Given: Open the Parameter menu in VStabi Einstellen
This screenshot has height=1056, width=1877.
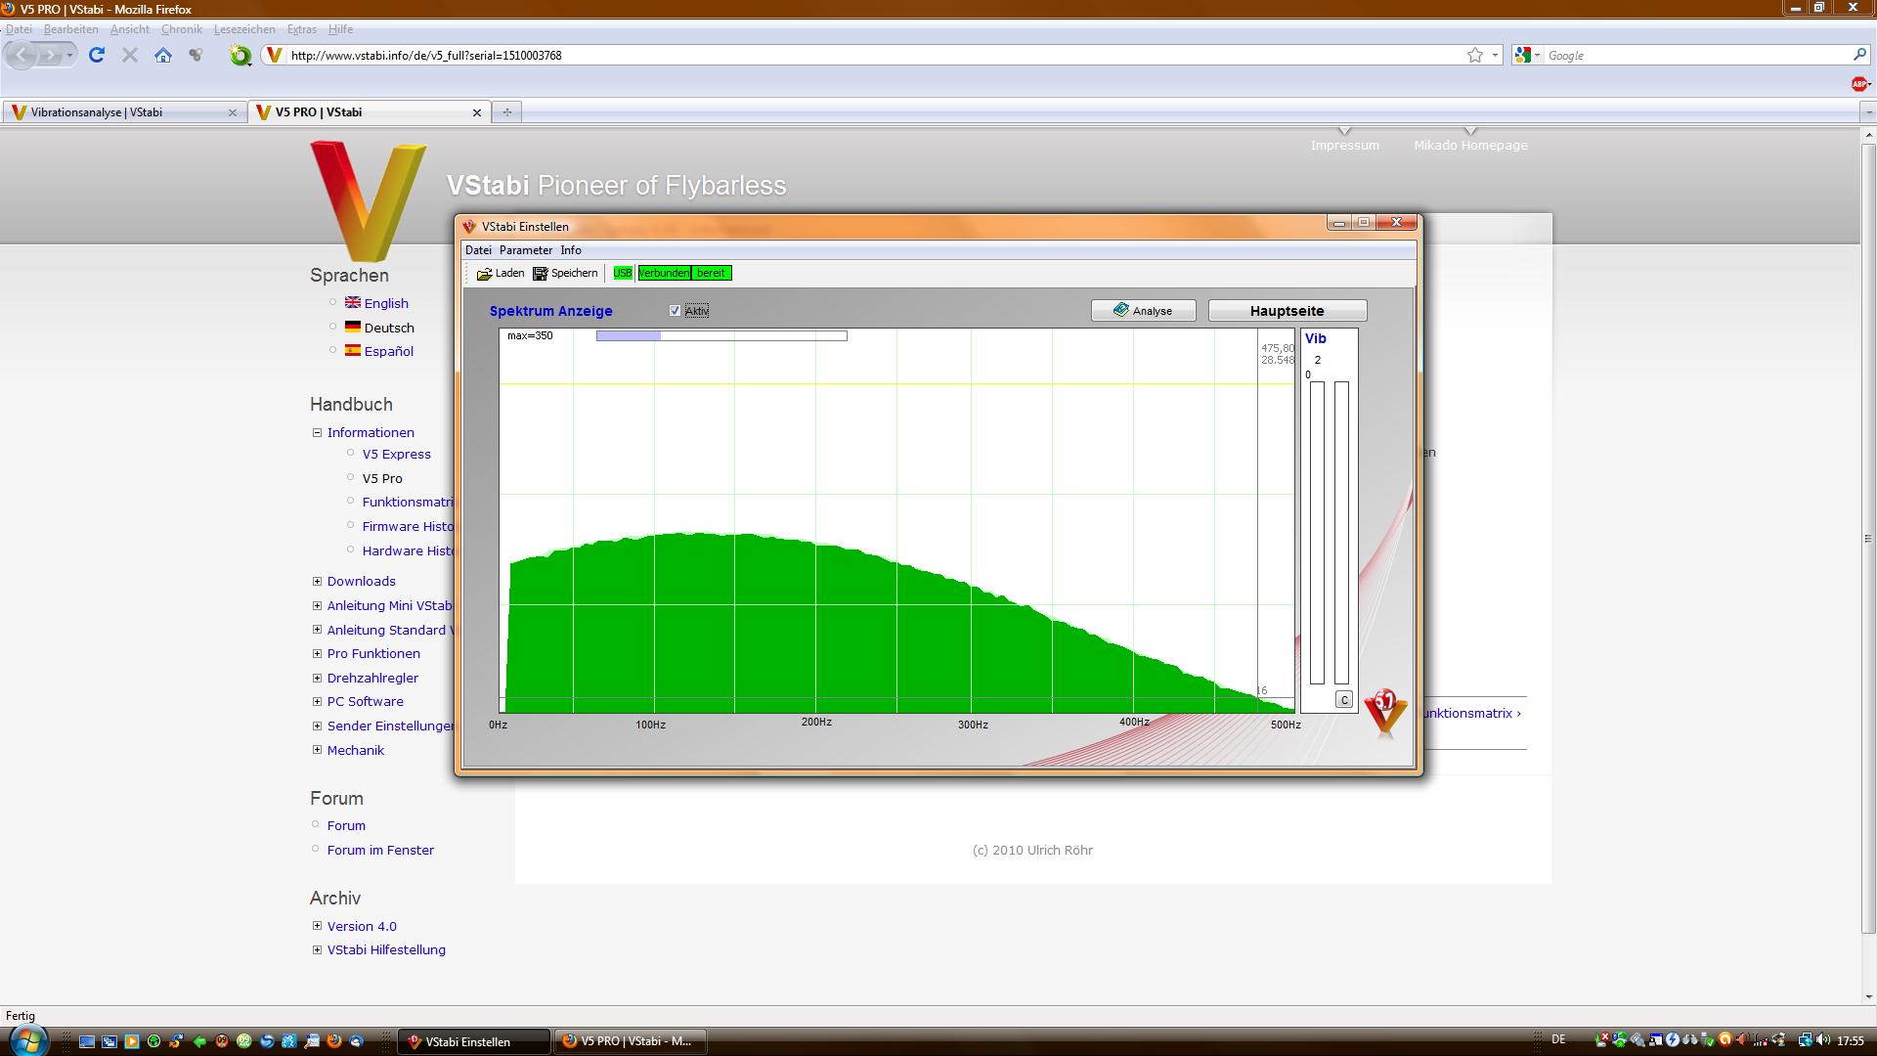Looking at the screenshot, I should point(526,250).
